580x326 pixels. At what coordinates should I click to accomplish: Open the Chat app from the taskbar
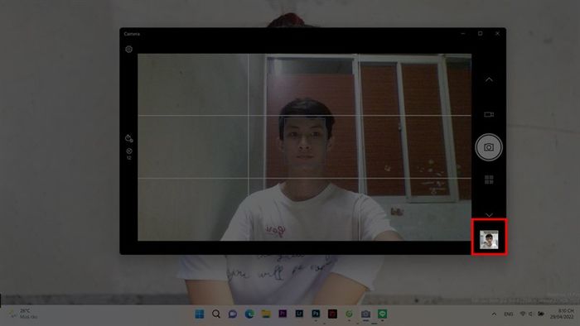[233, 314]
